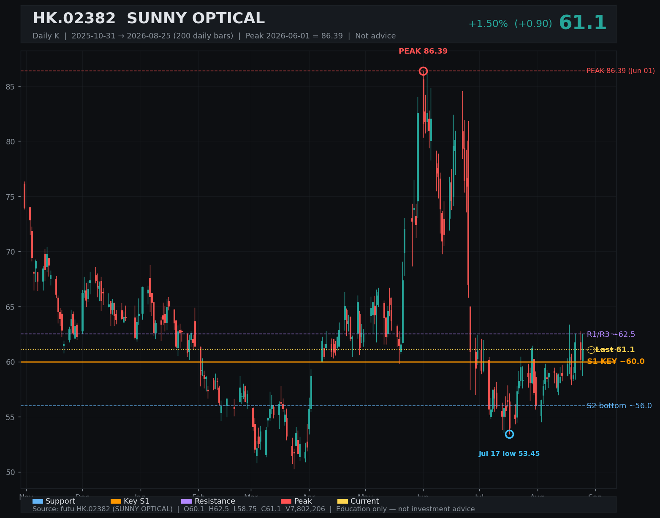
Task: Click the 'R1/R3 ~62.5' resistance label
Action: pyautogui.click(x=611, y=334)
